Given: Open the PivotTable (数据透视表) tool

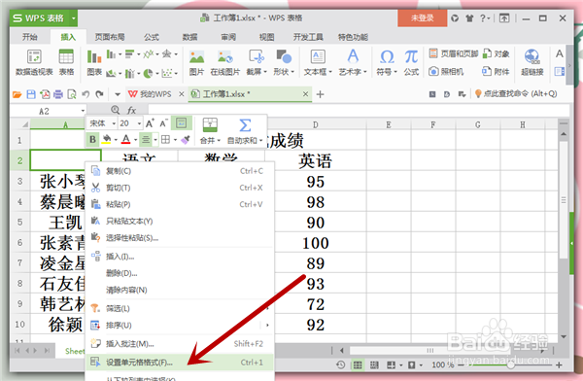Looking at the screenshot, I should point(34,62).
